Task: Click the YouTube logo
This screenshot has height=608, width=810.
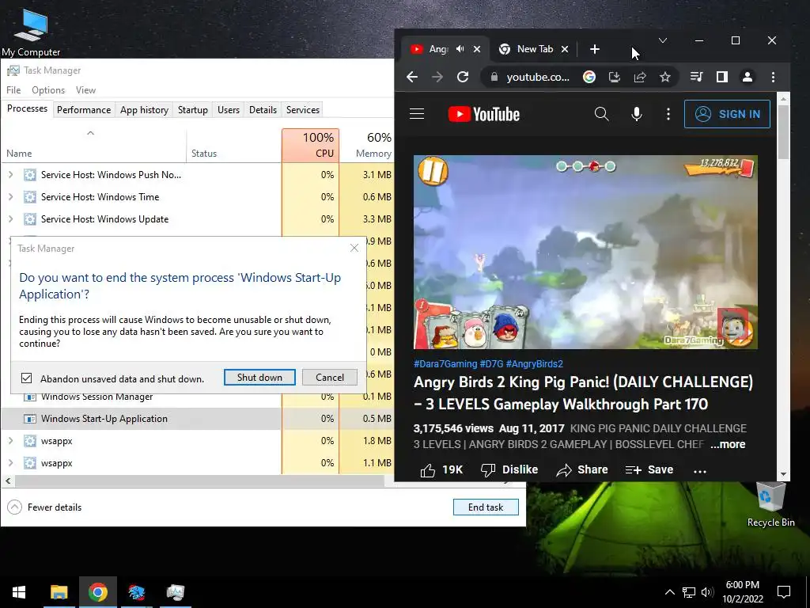Action: [x=484, y=114]
